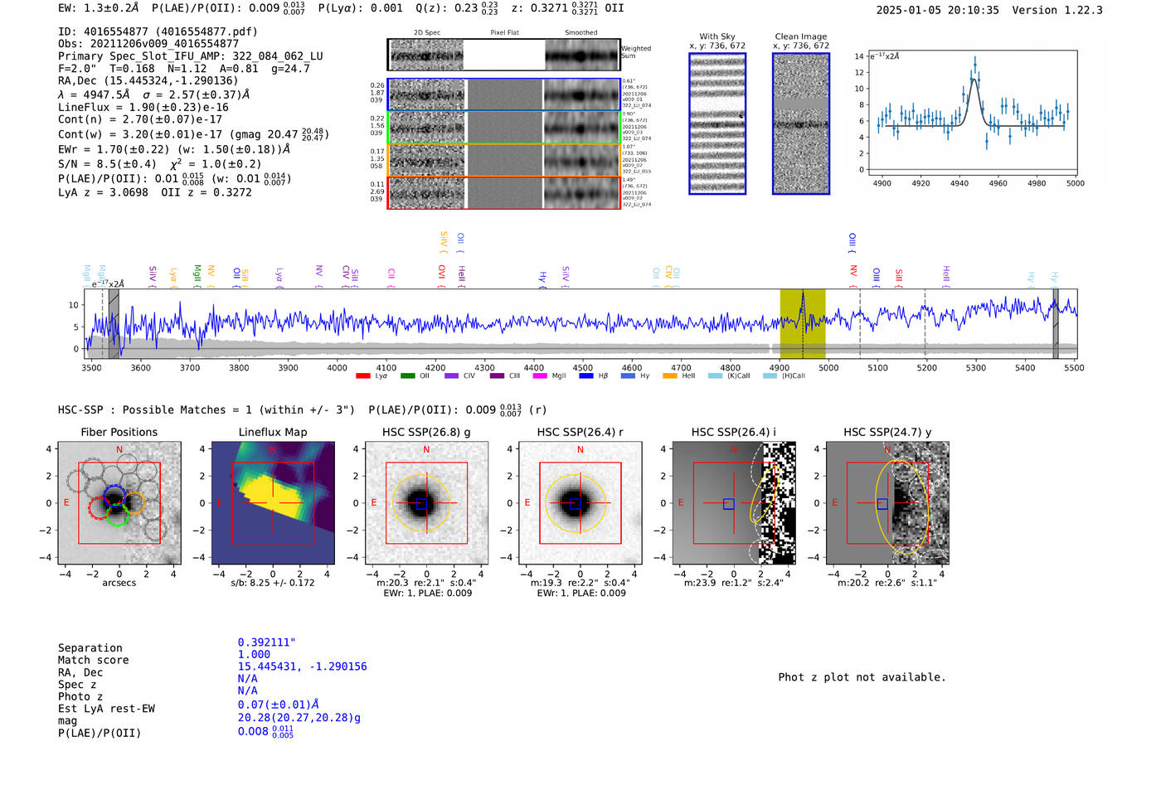Click the Primary Spec_Slot_IFU_AMP line
Viewport: 1161px width, 790px height.
191,56
